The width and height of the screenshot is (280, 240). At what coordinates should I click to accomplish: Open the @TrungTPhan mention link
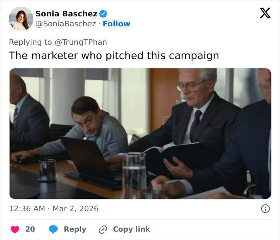[81, 42]
